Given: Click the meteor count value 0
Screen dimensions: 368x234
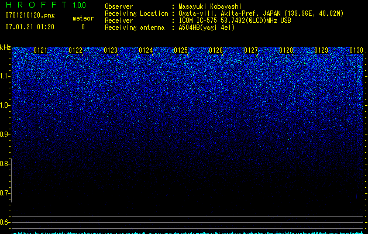Looking at the screenshot, I should 83,27.
